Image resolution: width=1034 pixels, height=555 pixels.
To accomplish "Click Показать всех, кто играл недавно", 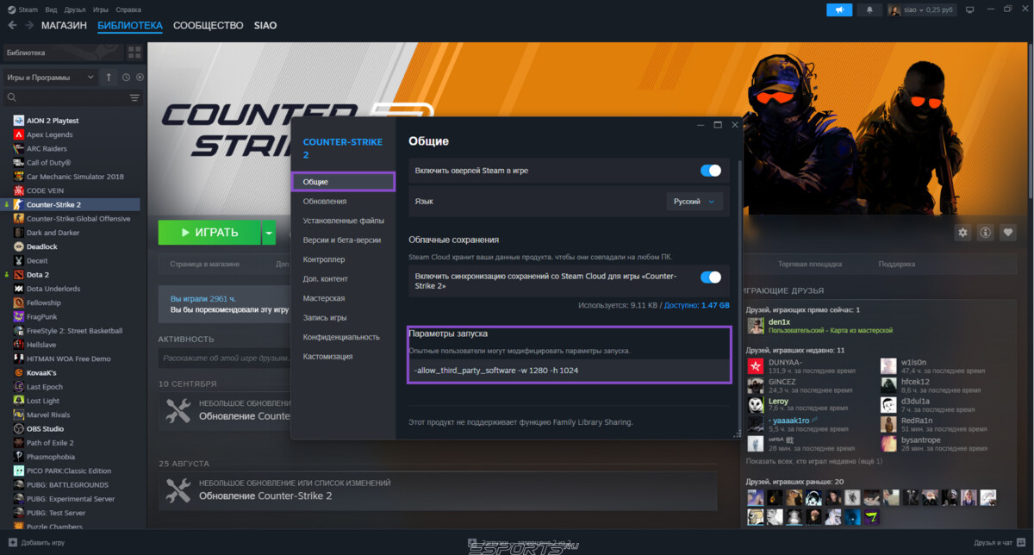I will click(x=813, y=461).
